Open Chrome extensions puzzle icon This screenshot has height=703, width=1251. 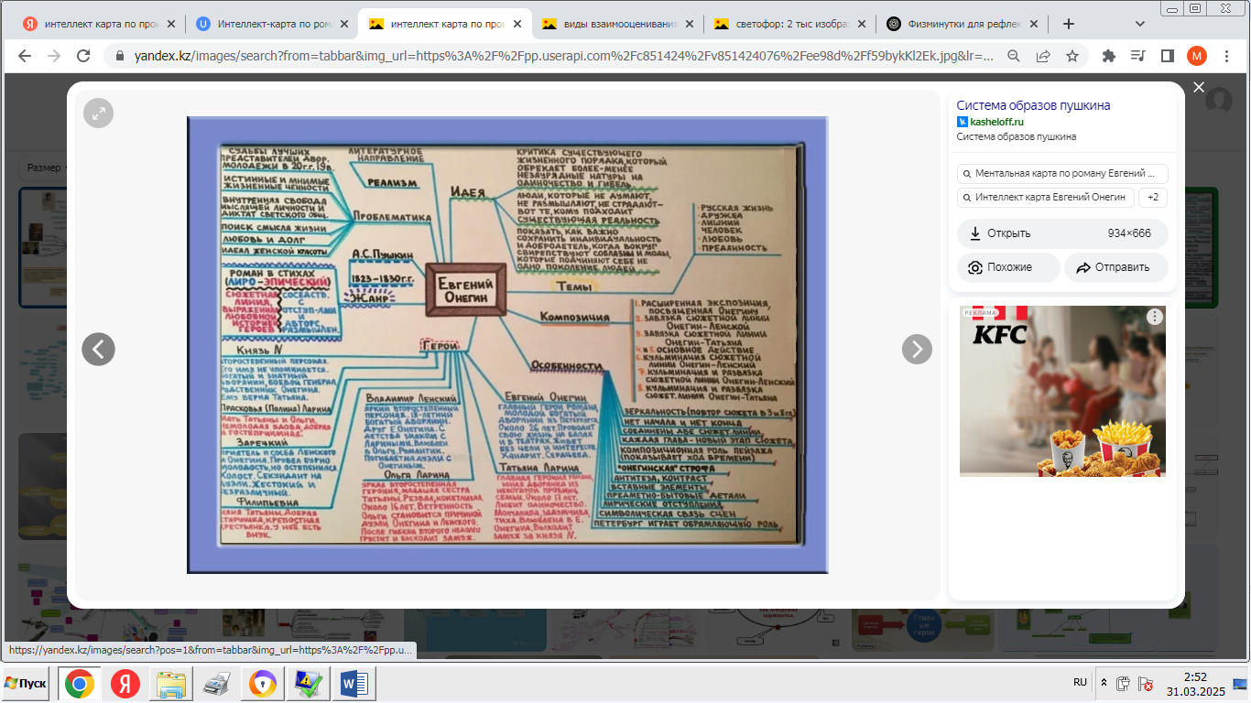pyautogui.click(x=1109, y=56)
